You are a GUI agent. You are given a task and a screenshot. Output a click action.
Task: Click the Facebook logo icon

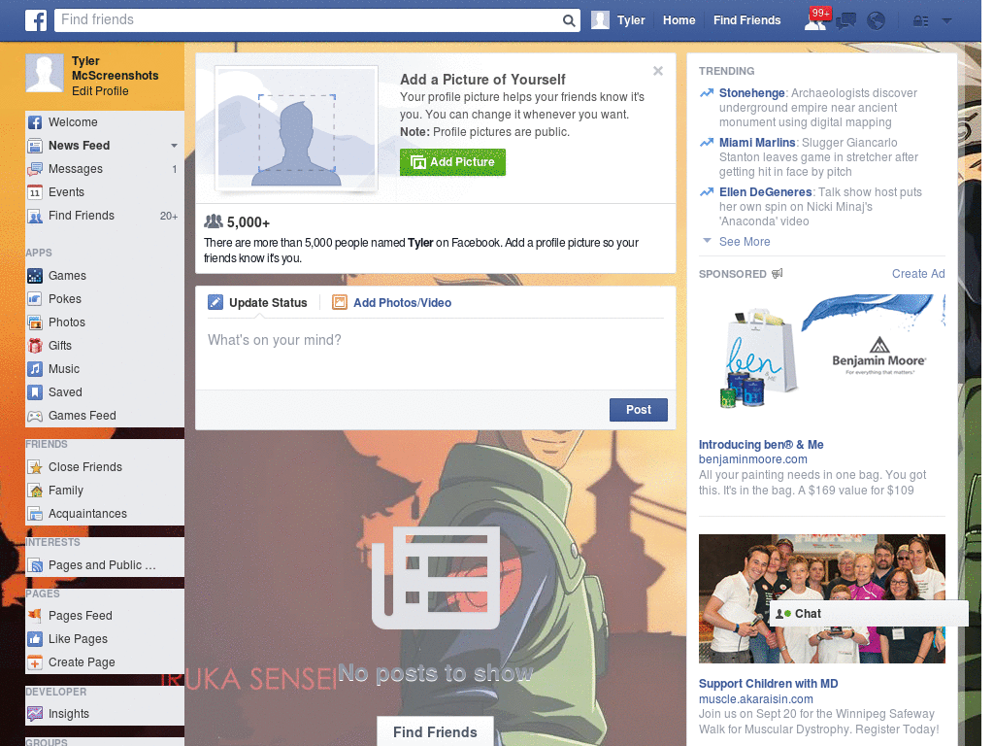click(36, 20)
